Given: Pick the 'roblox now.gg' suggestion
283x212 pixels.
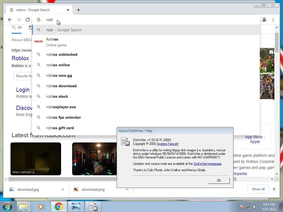Looking at the screenshot, I should coord(146,76).
